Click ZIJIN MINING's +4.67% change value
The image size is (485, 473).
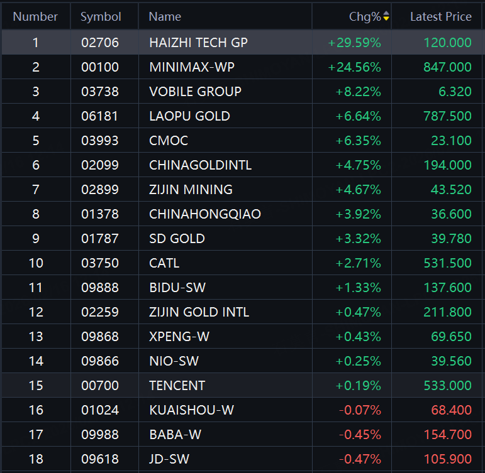[358, 190]
